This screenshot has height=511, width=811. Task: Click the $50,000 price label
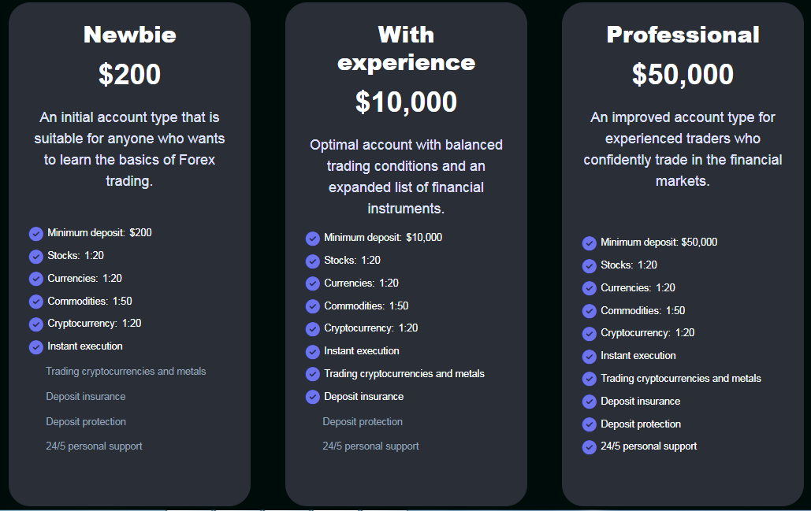point(683,74)
